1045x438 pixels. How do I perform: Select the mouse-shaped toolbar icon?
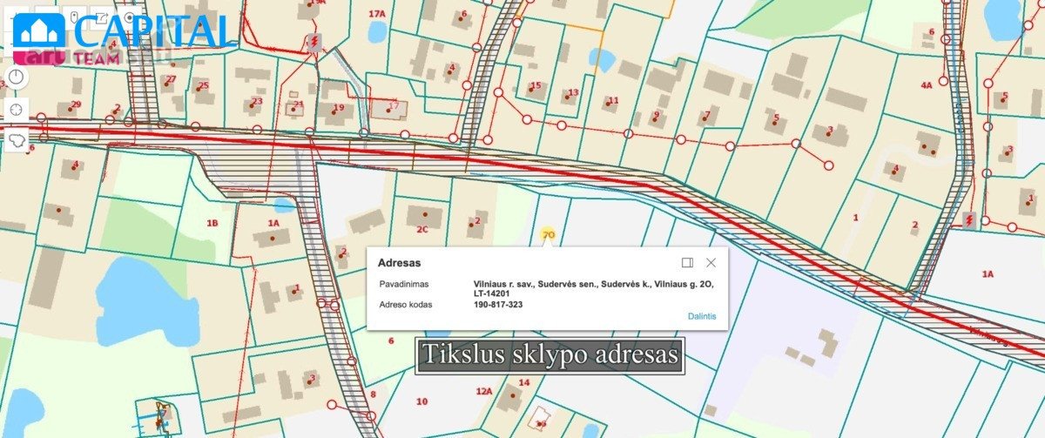click(x=75, y=17)
